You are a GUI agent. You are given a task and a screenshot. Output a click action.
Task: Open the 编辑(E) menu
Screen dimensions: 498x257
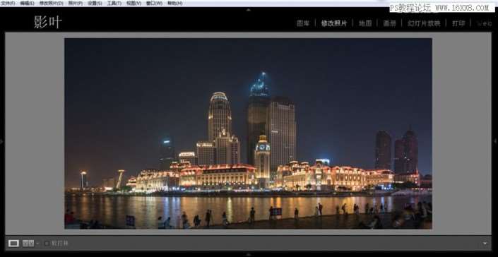[27, 3]
